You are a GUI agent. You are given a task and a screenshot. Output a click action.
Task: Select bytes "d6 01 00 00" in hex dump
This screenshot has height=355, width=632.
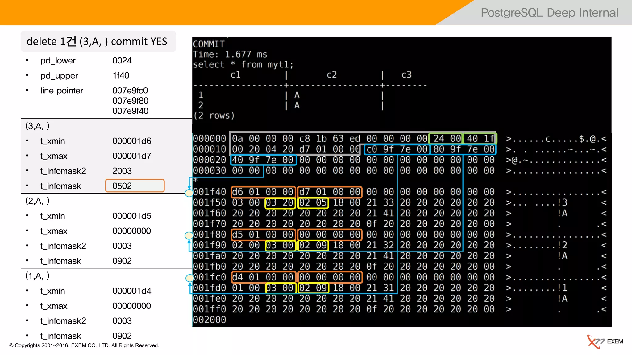click(x=263, y=192)
